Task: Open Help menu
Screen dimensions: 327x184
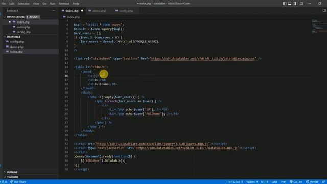Action: pos(76,4)
